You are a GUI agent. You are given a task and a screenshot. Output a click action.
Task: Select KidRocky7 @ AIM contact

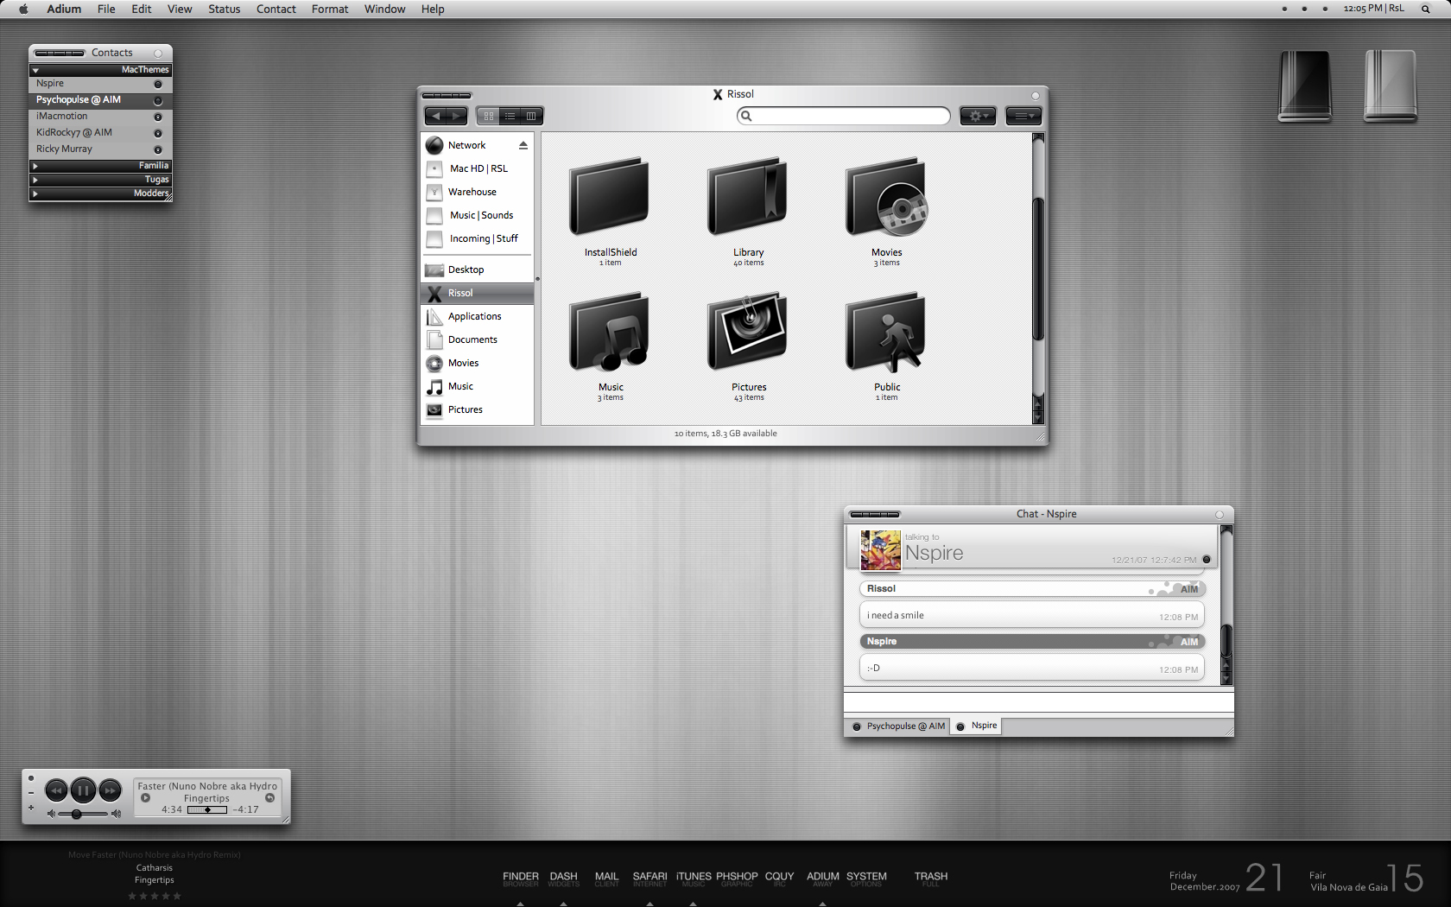[100, 133]
